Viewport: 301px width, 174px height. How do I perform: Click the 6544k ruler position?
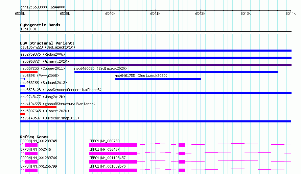pyautogui.click(x=291, y=13)
